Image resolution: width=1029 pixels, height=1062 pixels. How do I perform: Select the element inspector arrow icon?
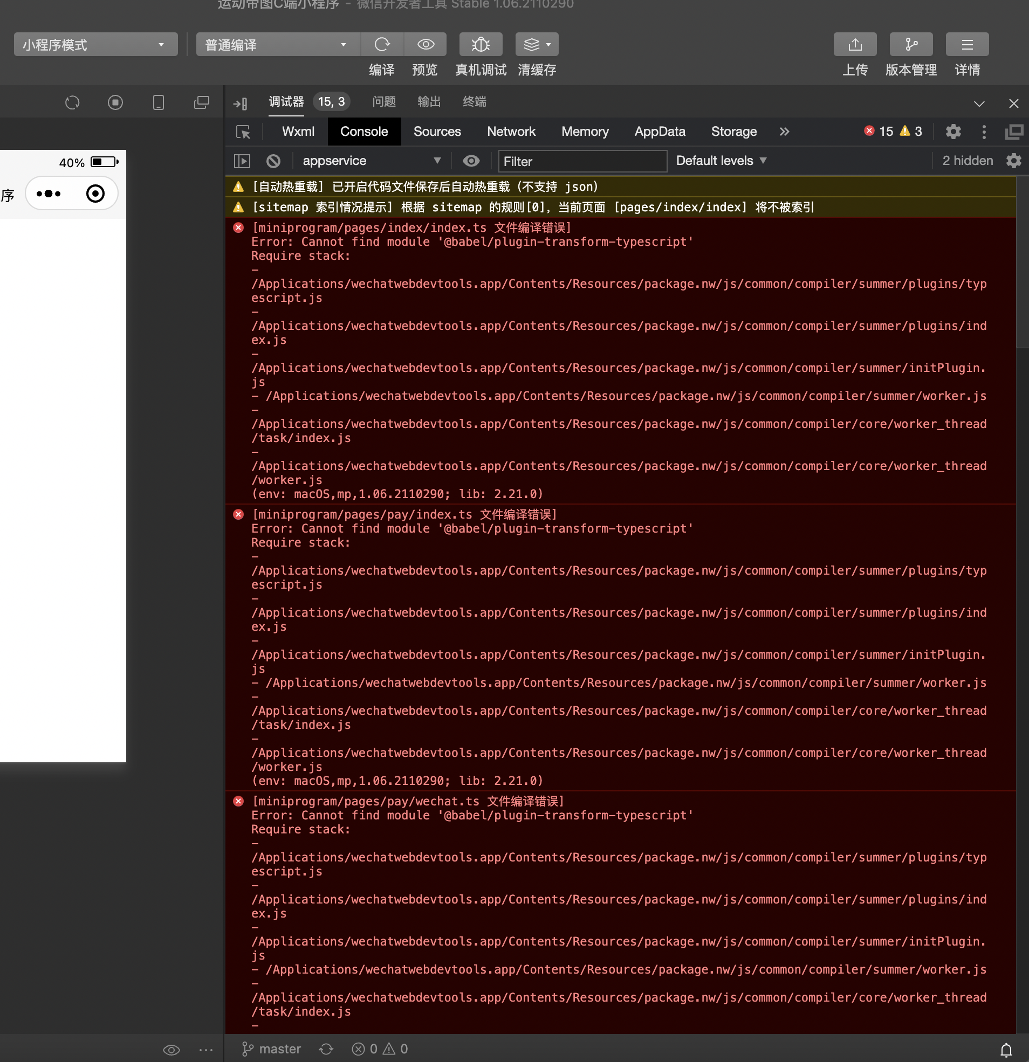click(243, 132)
